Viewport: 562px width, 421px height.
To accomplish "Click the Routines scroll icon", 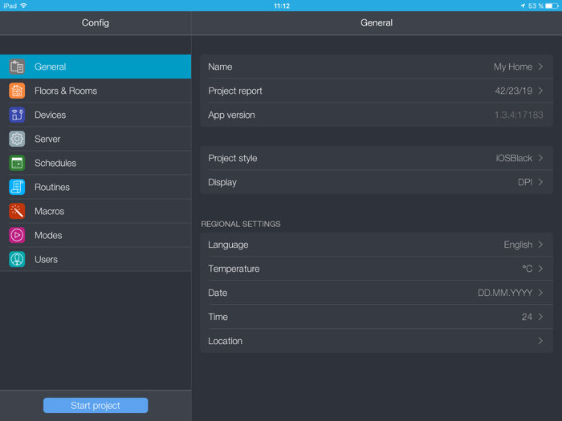I will [17, 187].
